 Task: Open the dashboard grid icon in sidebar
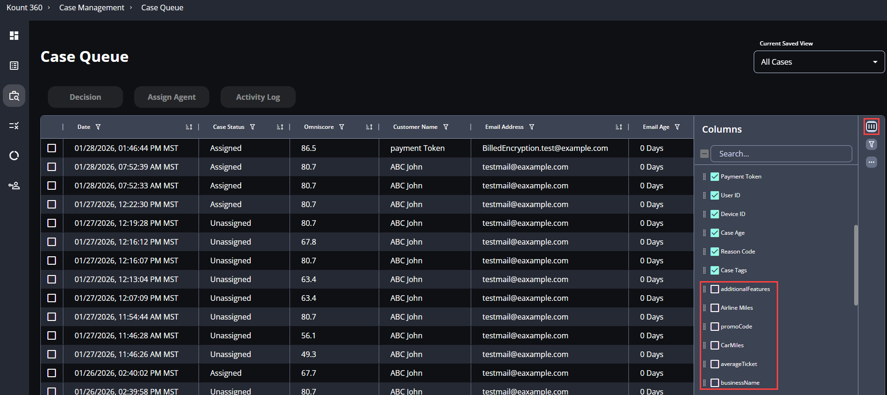14,36
